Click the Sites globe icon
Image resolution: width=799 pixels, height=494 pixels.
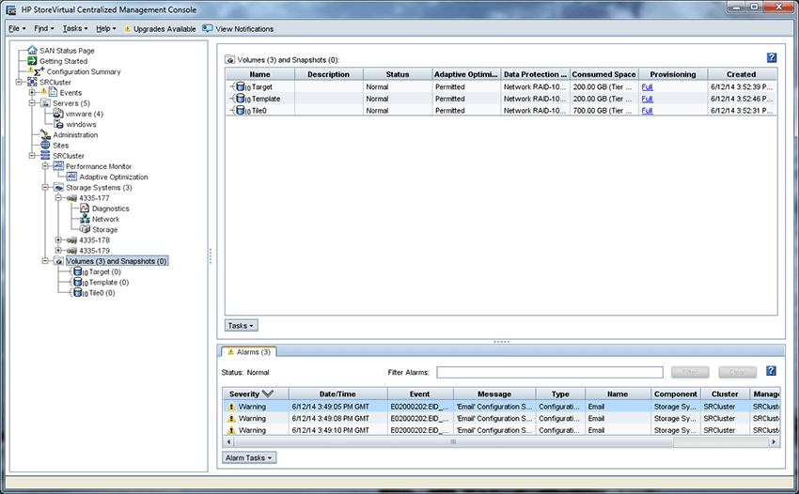coord(45,146)
